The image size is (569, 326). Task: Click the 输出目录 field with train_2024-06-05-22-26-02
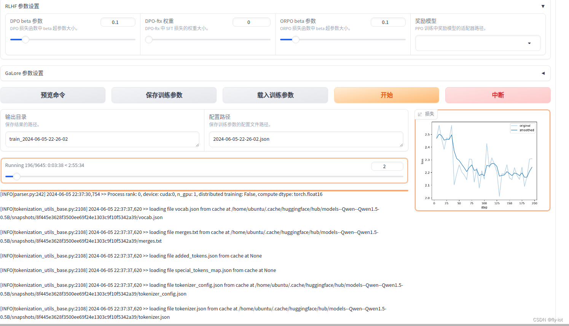coord(103,139)
